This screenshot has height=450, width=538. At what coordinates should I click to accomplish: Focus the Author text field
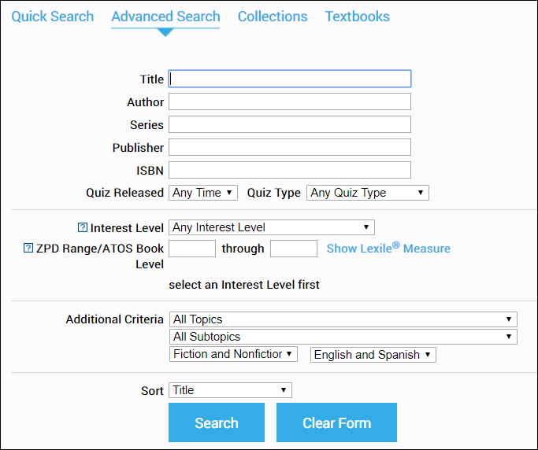pos(289,101)
